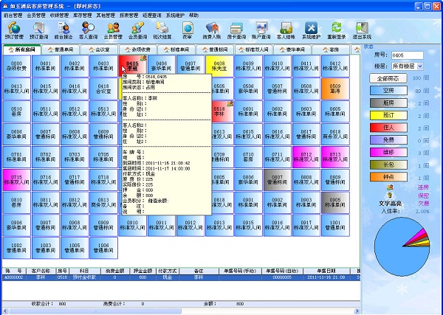Image resolution: width=443 pixels, height=315 pixels.
Task: Select orange room 0509 tile
Action: point(335,89)
